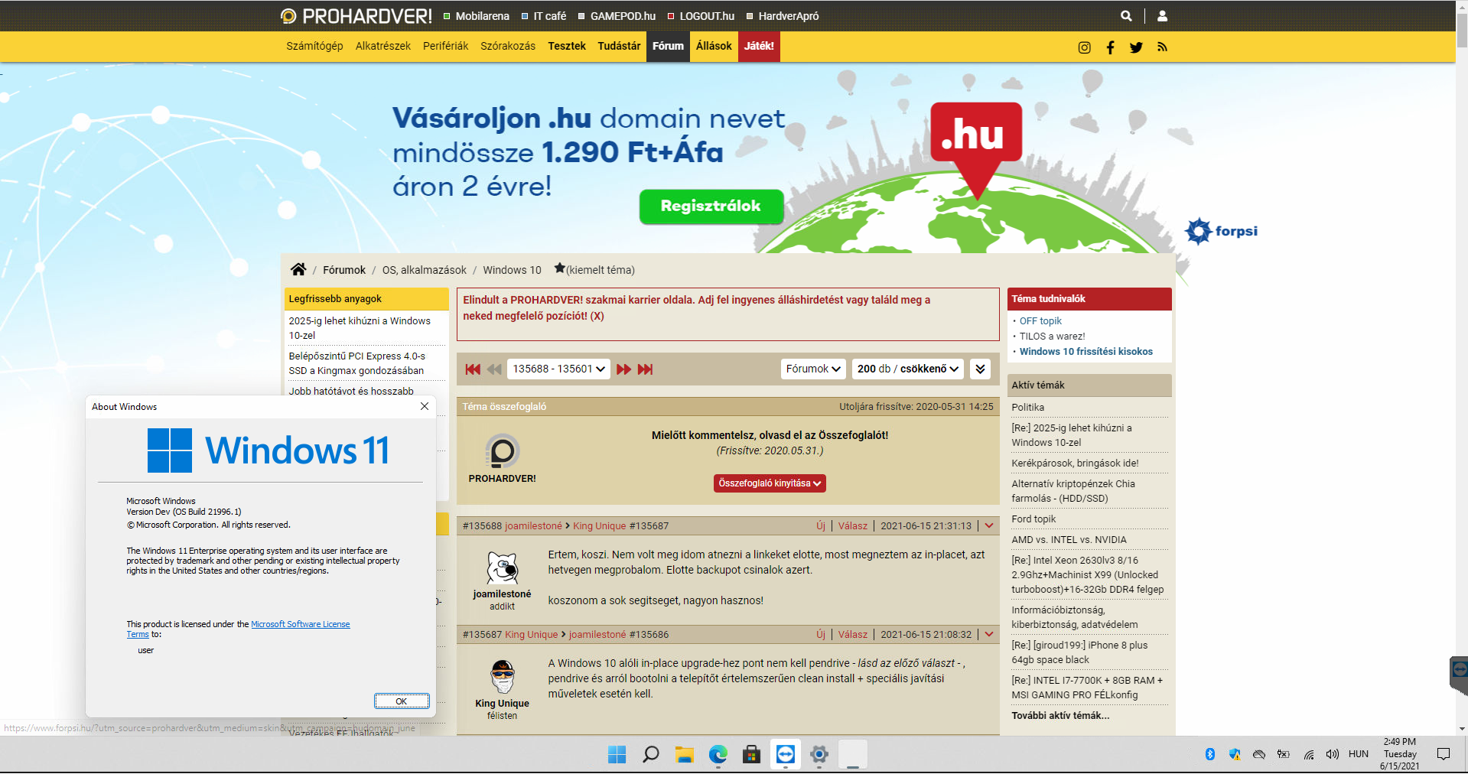Open Microsoft Software License link
The height and width of the screenshot is (774, 1468).
pos(301,624)
